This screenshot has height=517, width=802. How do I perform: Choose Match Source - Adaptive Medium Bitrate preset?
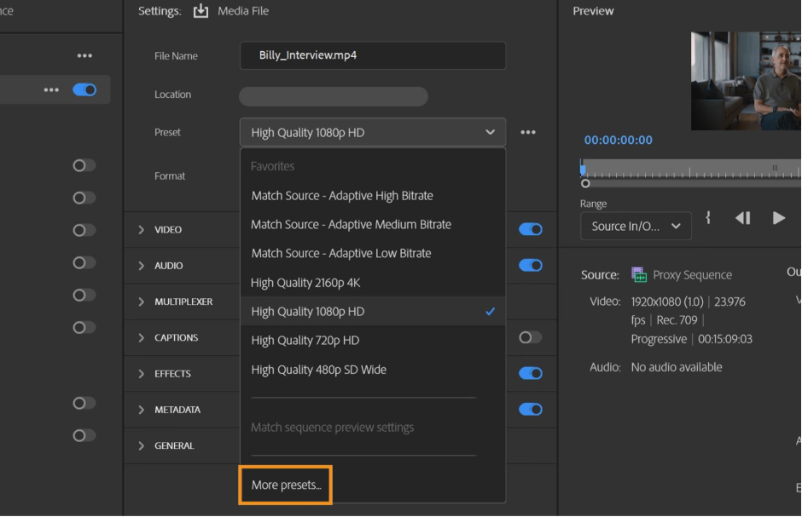(x=372, y=225)
